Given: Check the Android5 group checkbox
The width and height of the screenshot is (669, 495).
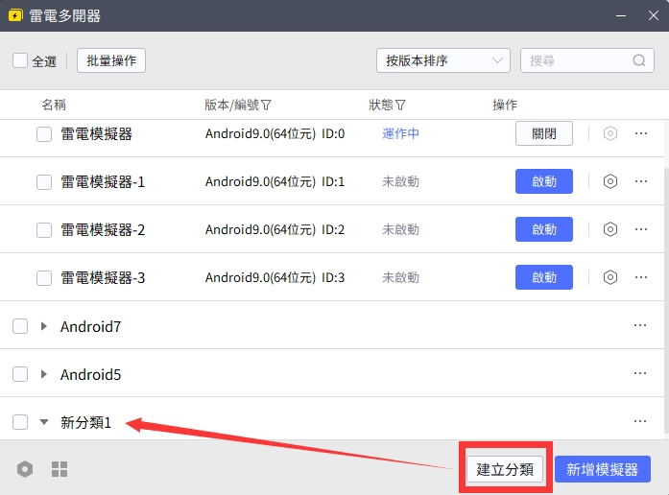Looking at the screenshot, I should click(20, 374).
